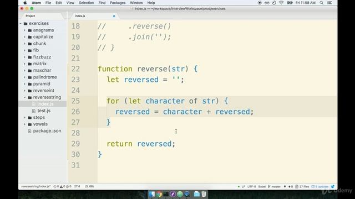Expand the chunk folder
The height and width of the screenshot is (199, 355).
(x=24, y=44)
